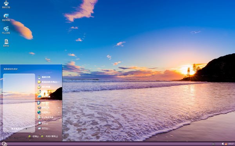The image size is (235, 146).
Task: Click the colorful system tray icon
Action: pos(226,144)
